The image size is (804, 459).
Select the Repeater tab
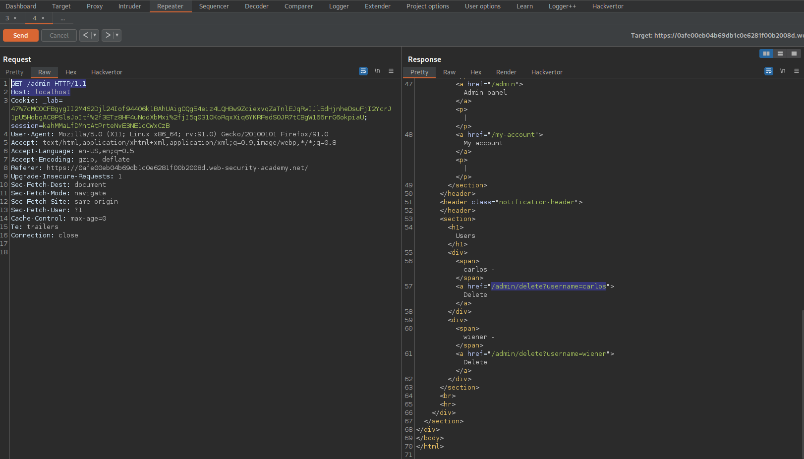point(171,6)
